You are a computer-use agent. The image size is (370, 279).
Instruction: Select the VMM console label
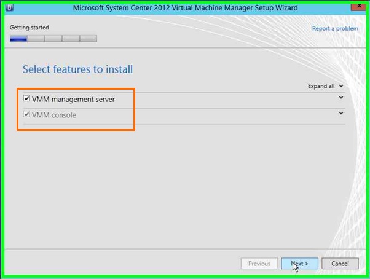(x=54, y=115)
